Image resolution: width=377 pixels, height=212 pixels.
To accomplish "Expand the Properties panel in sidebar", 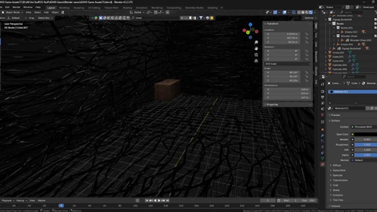I will [x=272, y=105].
